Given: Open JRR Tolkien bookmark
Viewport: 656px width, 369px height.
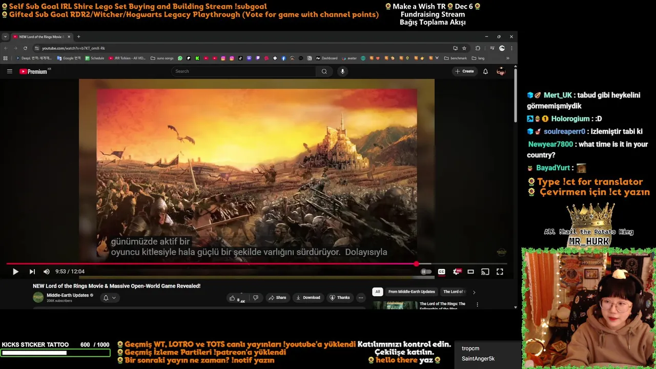Looking at the screenshot, I should [127, 58].
